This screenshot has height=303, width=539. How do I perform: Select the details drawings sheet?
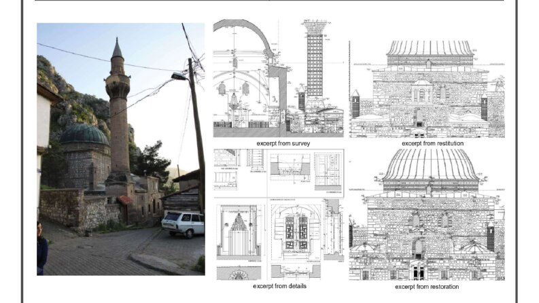pos(279,215)
